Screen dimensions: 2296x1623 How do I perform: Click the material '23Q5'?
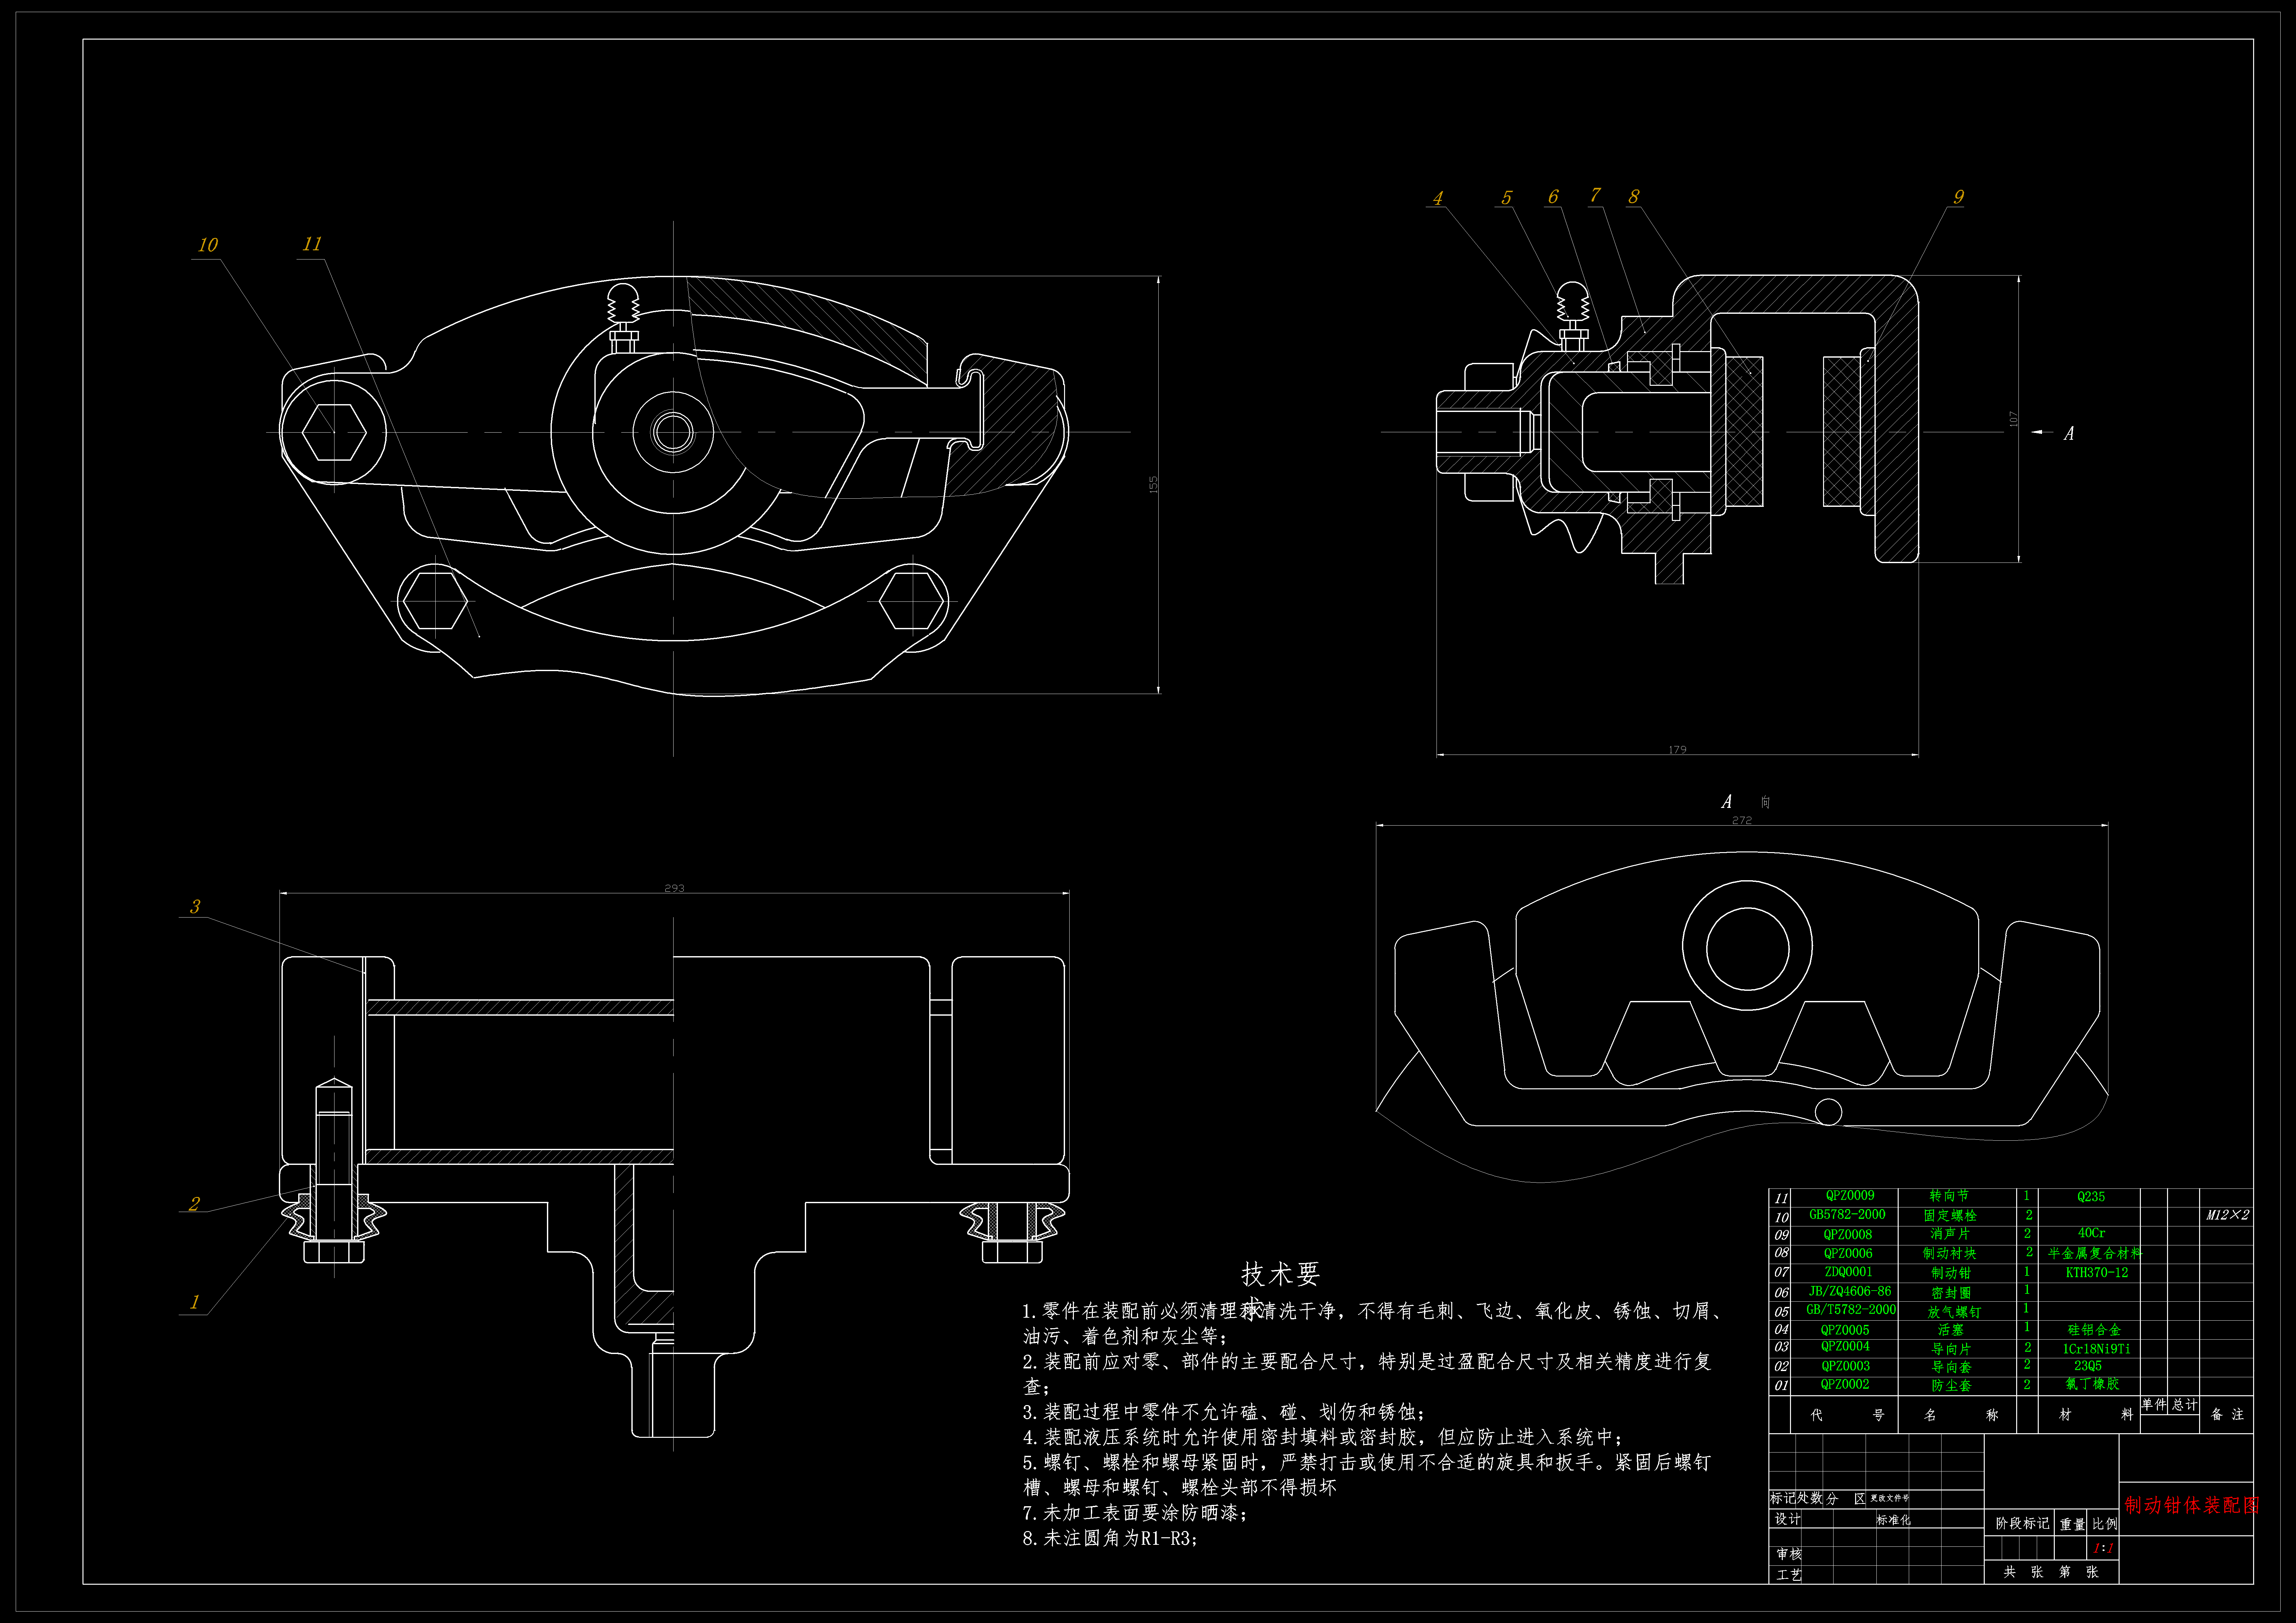(x=2088, y=1366)
